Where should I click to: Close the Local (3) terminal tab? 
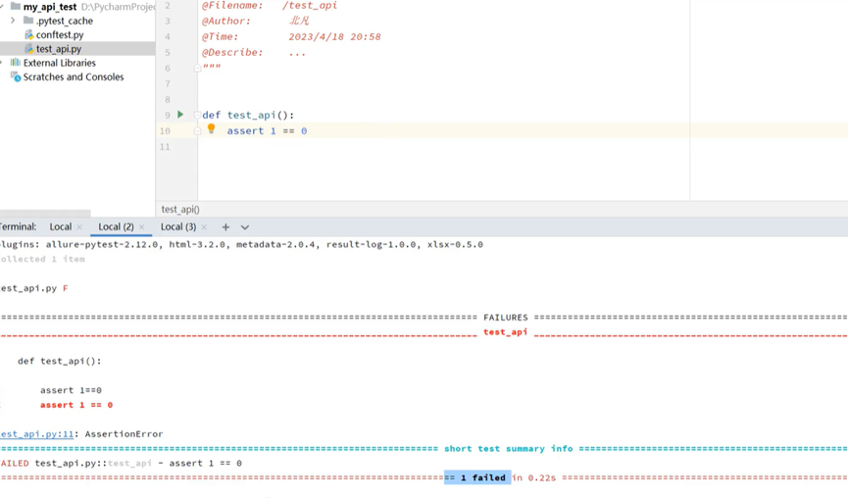[204, 227]
